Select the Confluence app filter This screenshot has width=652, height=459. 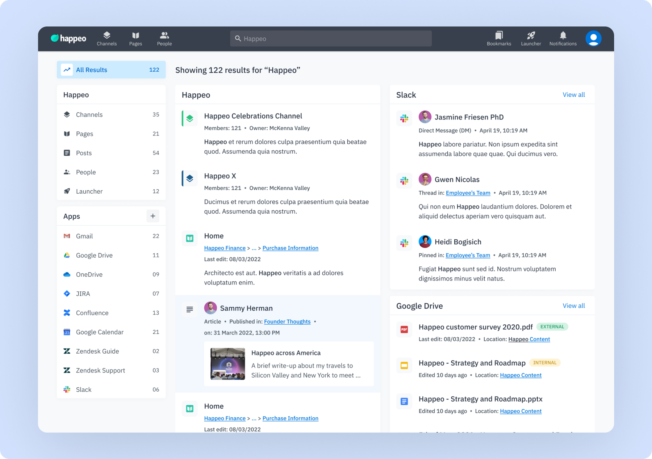click(111, 313)
